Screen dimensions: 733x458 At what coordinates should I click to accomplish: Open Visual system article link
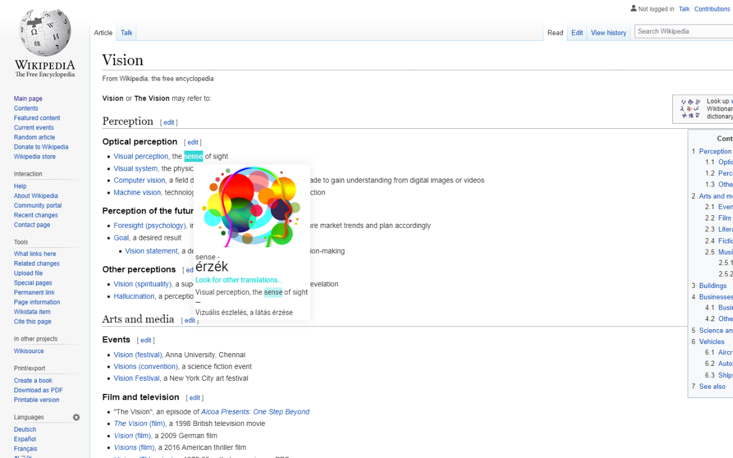135,168
